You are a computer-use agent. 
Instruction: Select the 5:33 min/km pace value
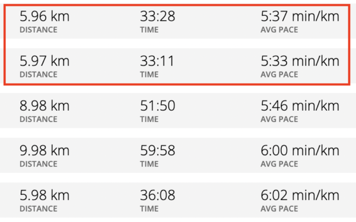(x=300, y=61)
